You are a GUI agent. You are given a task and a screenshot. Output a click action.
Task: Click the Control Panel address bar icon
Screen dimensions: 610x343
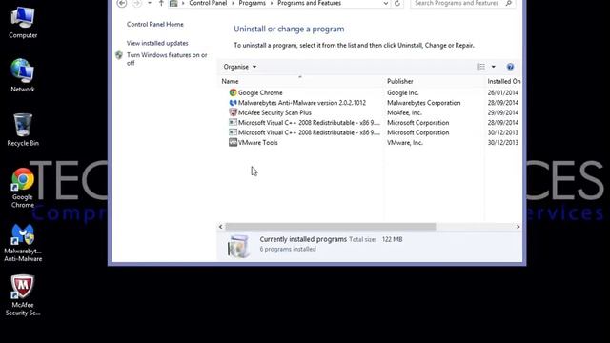click(x=173, y=3)
